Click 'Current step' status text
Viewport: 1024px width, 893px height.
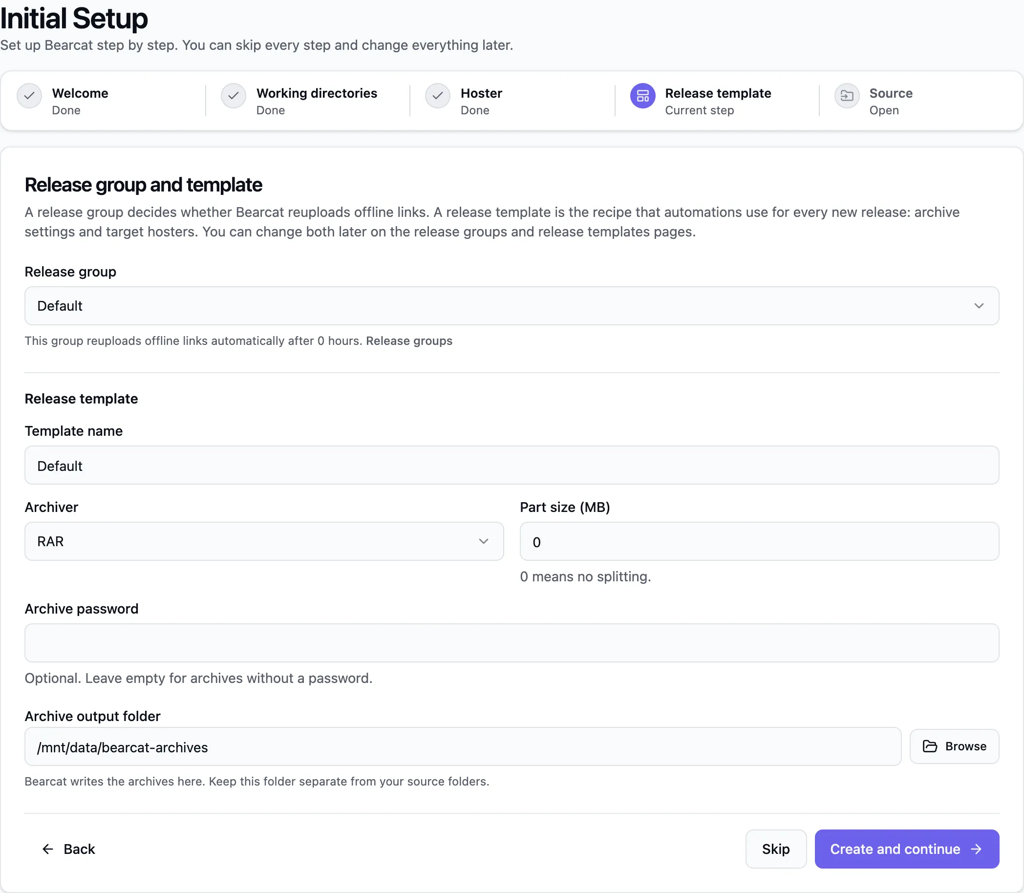click(x=699, y=110)
